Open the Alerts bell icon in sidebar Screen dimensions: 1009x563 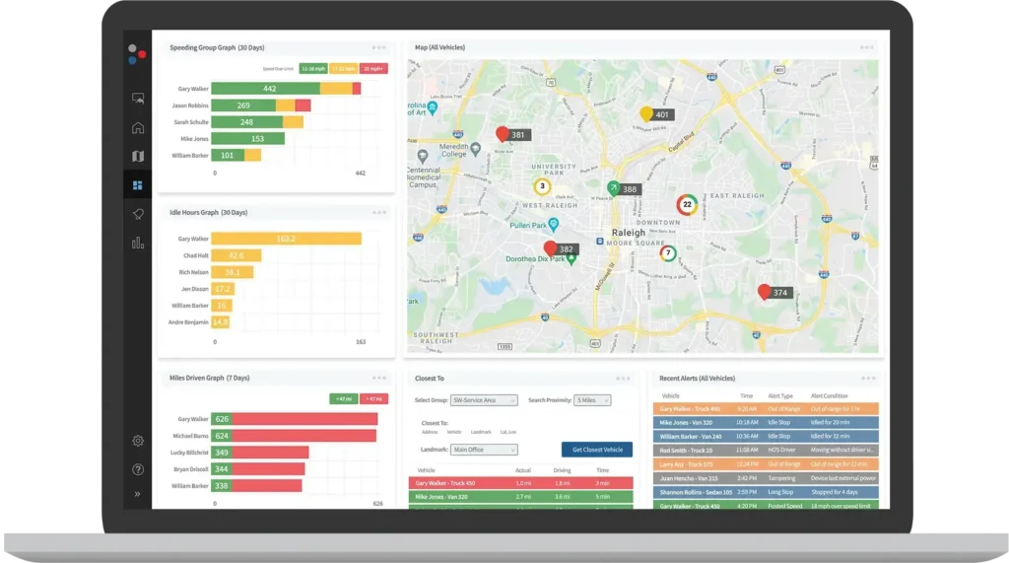[x=138, y=214]
